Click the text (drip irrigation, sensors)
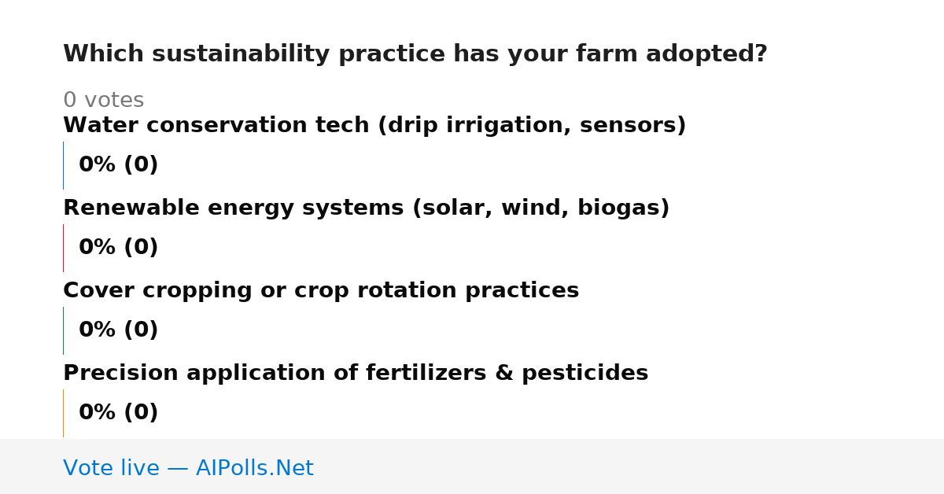Screen dimensions: 944x494 [x=532, y=126]
